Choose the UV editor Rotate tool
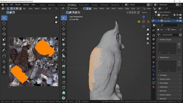 coord(4,34)
